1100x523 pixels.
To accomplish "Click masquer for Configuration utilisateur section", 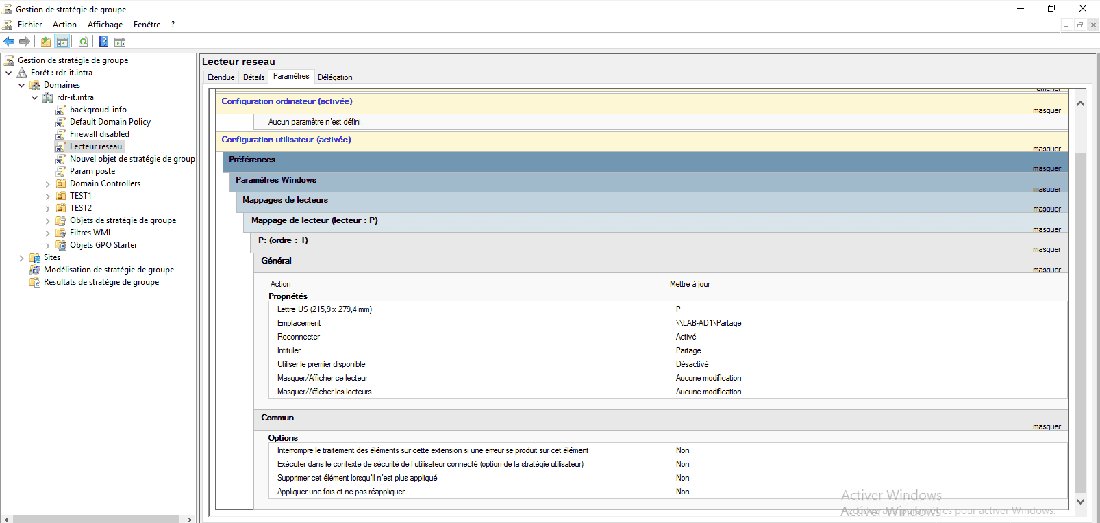I will [1047, 149].
